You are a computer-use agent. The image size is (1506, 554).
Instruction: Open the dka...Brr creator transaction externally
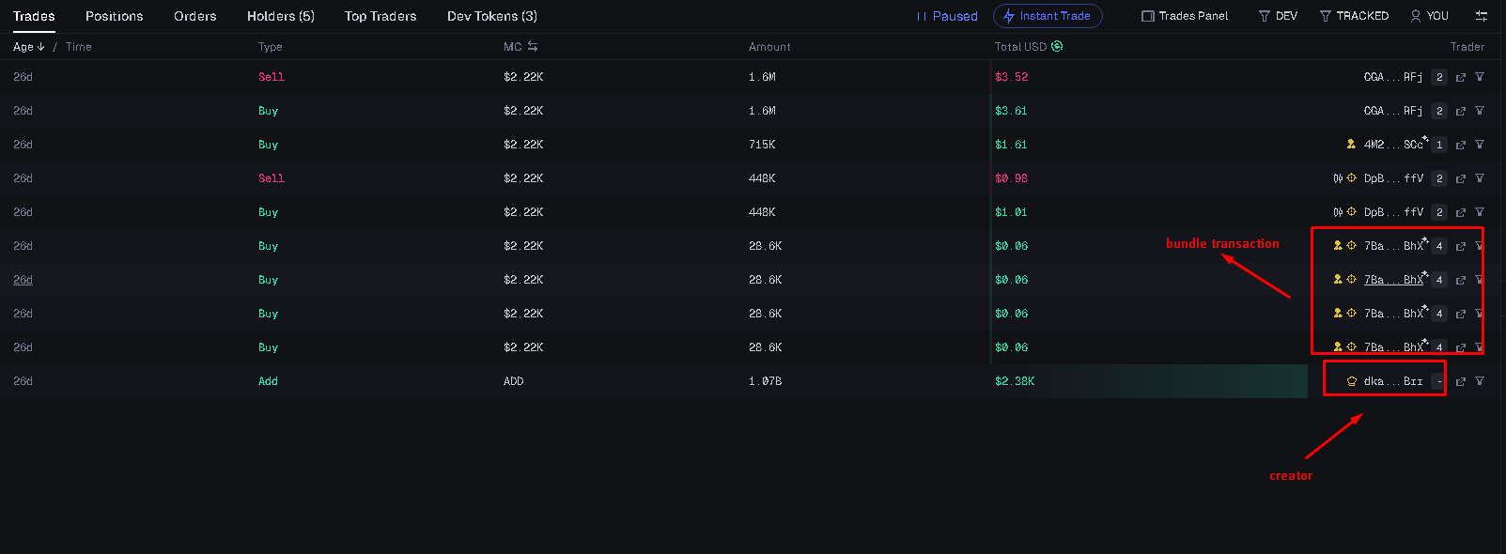(1461, 381)
